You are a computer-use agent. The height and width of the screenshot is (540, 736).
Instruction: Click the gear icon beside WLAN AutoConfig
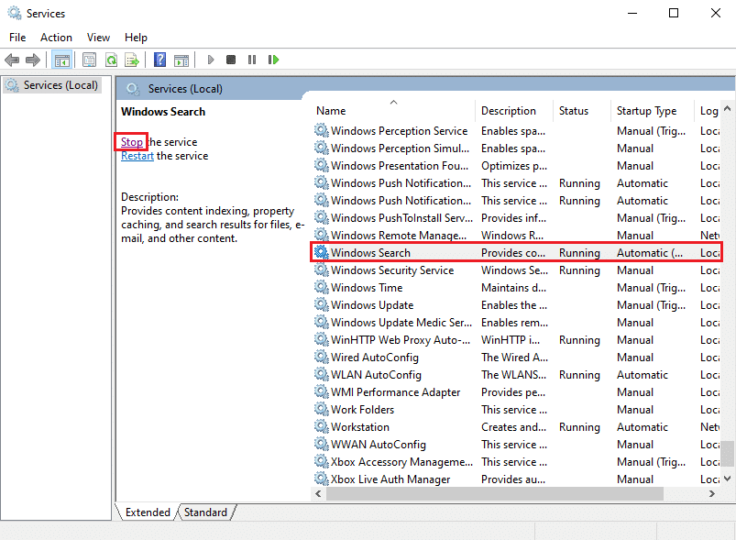321,374
